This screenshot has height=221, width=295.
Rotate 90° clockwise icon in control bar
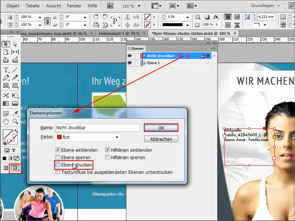coord(96,17)
